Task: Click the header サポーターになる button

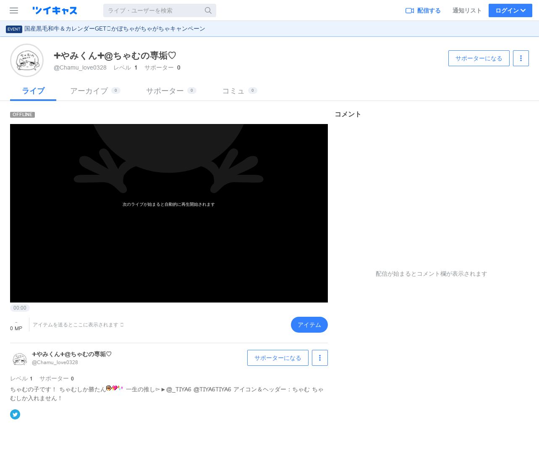Action: (x=479, y=58)
